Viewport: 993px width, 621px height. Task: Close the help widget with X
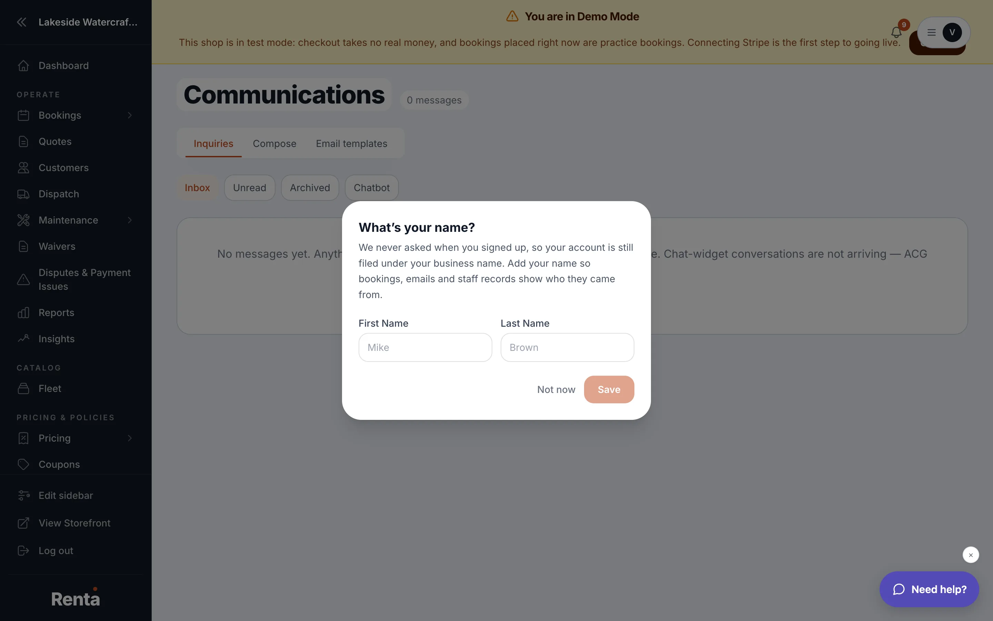pyautogui.click(x=971, y=555)
